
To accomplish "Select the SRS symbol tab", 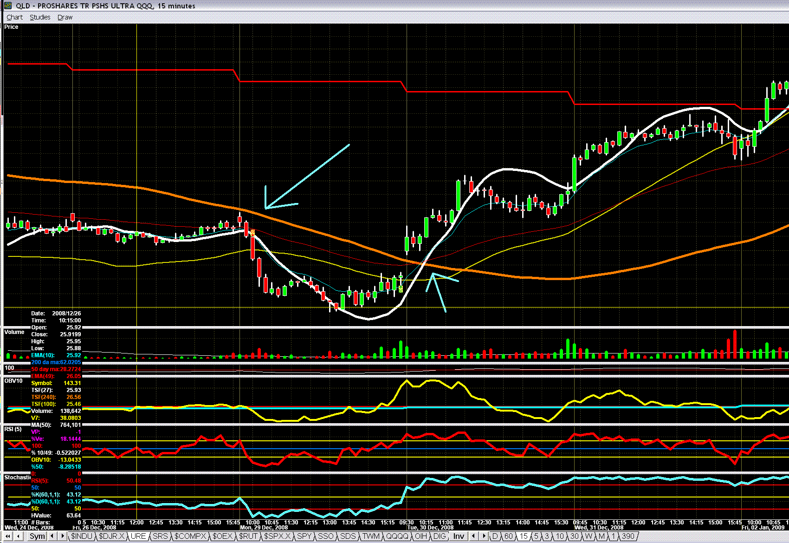I will click(x=160, y=536).
